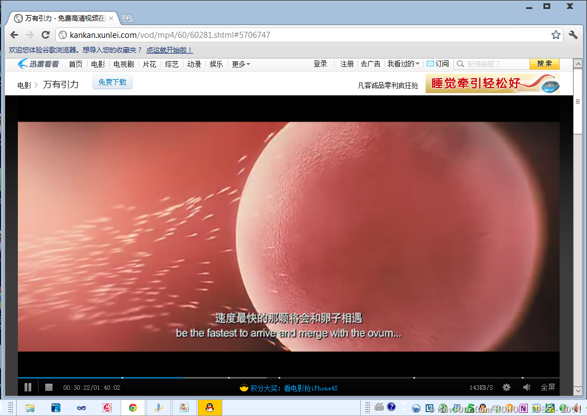This screenshot has height=416, width=587.
Task: Switch to 全屏 fullscreen mode
Action: [x=548, y=387]
